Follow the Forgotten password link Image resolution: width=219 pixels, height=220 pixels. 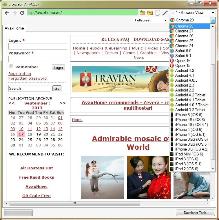pyautogui.click(x=28, y=78)
